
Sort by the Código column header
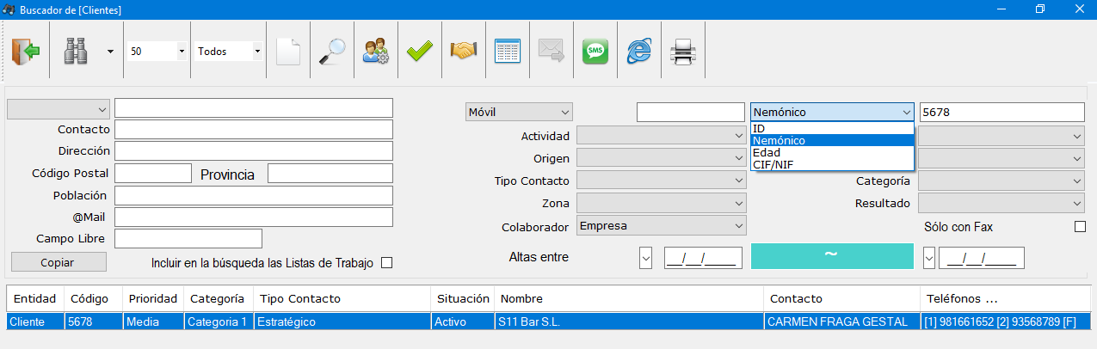click(x=94, y=298)
